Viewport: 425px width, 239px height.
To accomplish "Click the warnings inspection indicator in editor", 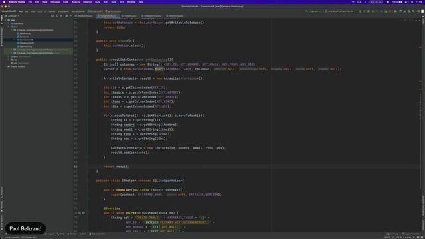I will tap(405, 20).
